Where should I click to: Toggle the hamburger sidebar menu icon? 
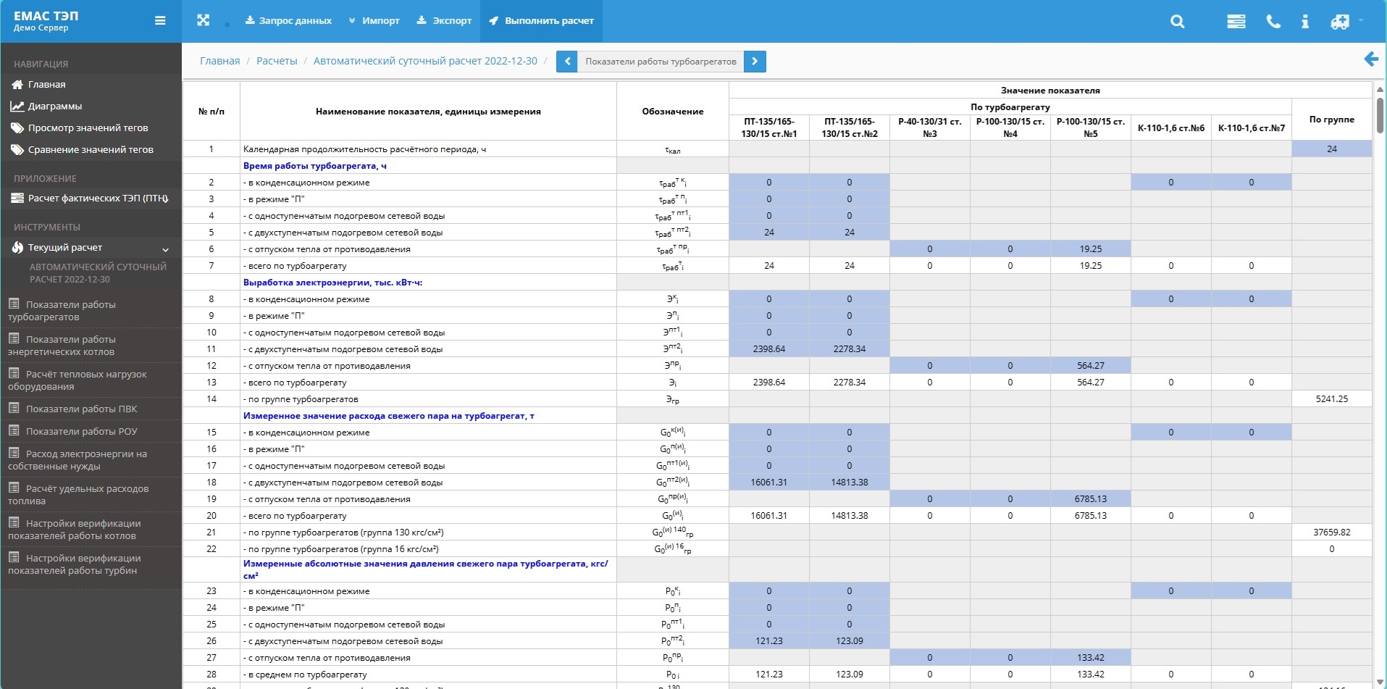pos(160,21)
